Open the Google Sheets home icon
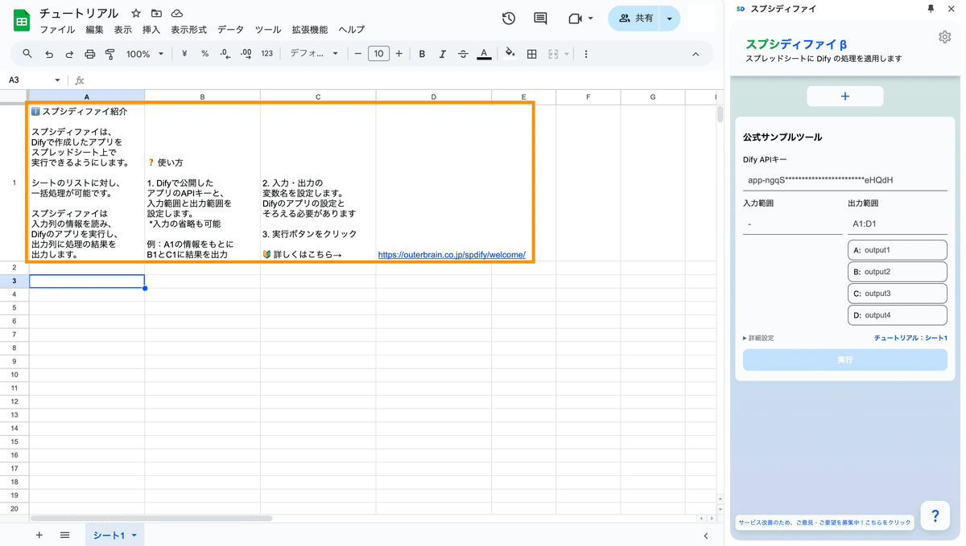This screenshot has height=546, width=966. point(22,21)
